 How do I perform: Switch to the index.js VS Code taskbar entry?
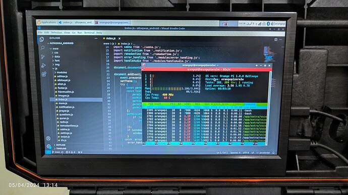click(x=76, y=22)
